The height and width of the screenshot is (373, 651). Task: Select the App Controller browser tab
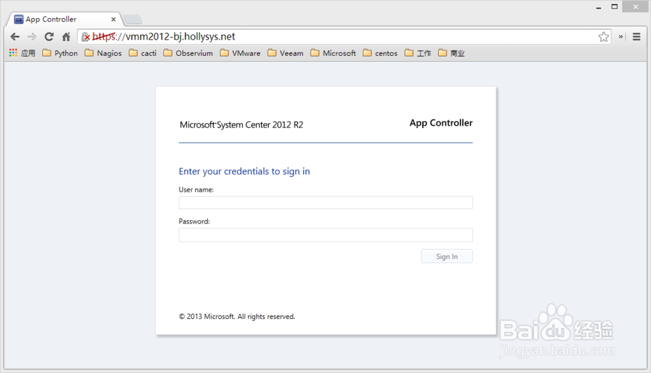pyautogui.click(x=65, y=19)
